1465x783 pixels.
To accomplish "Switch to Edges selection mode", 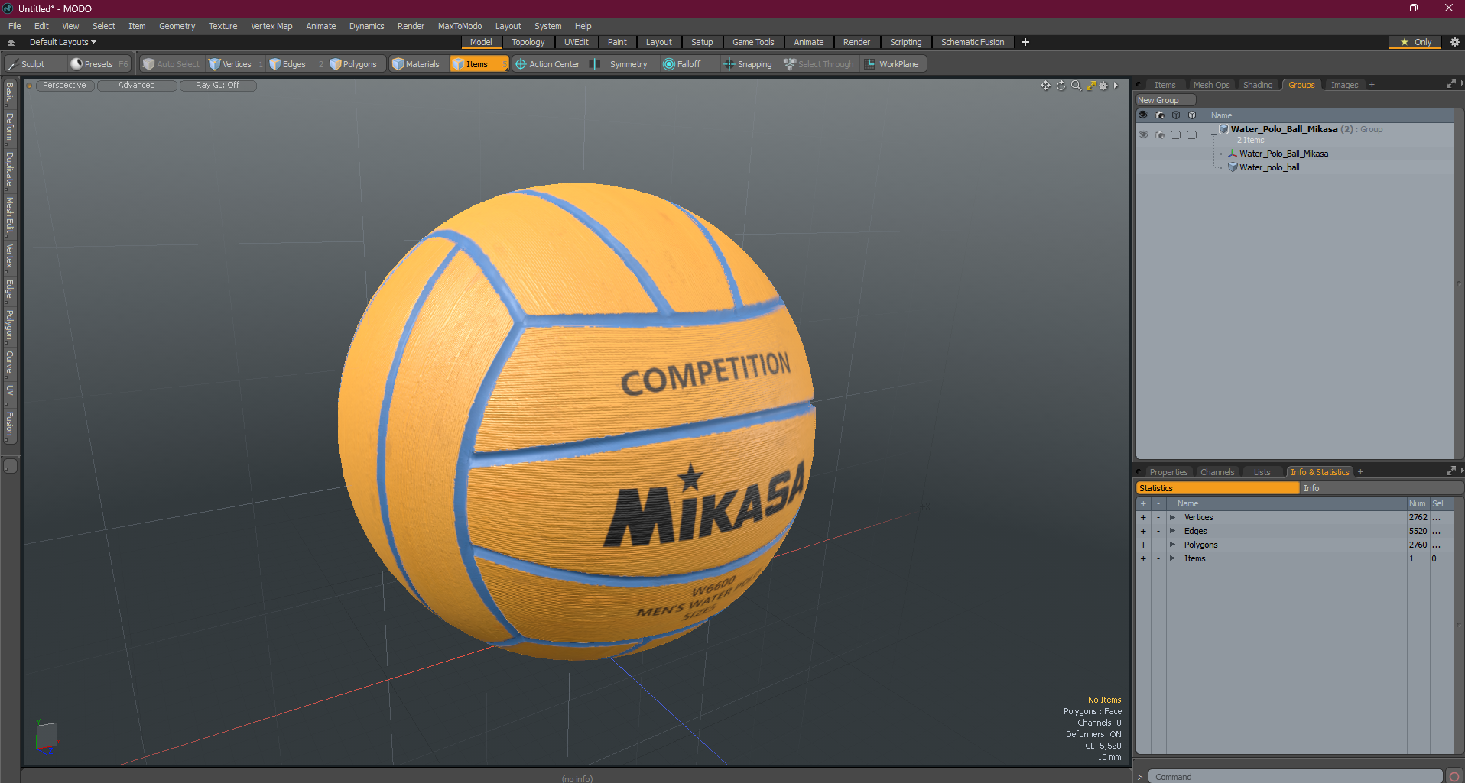I will [x=294, y=64].
